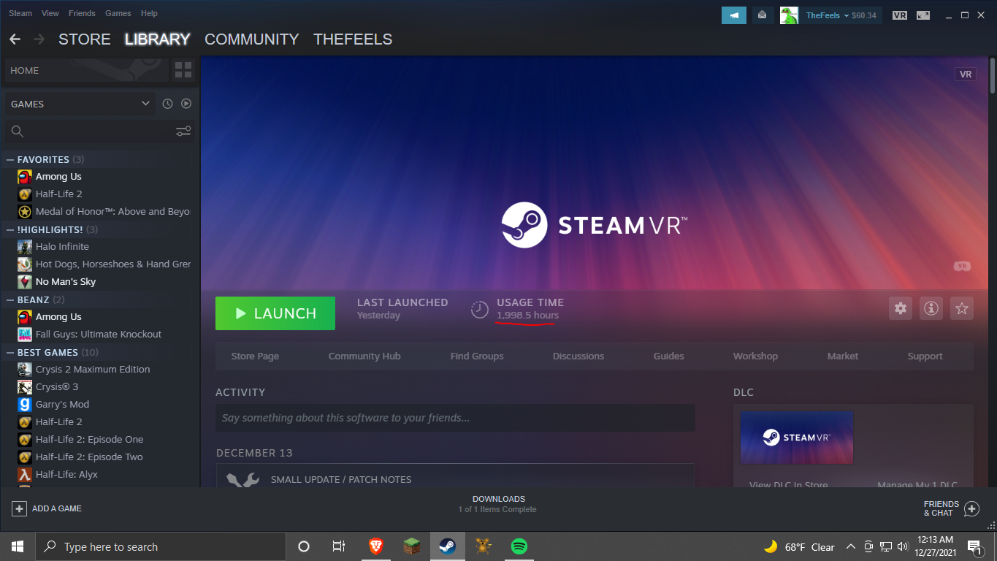Viewport: 997px width, 561px height.
Task: Open the SteamVR Store Page link
Action: point(255,356)
